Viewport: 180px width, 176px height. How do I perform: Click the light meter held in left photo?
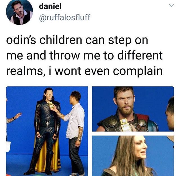[x=51, y=105]
